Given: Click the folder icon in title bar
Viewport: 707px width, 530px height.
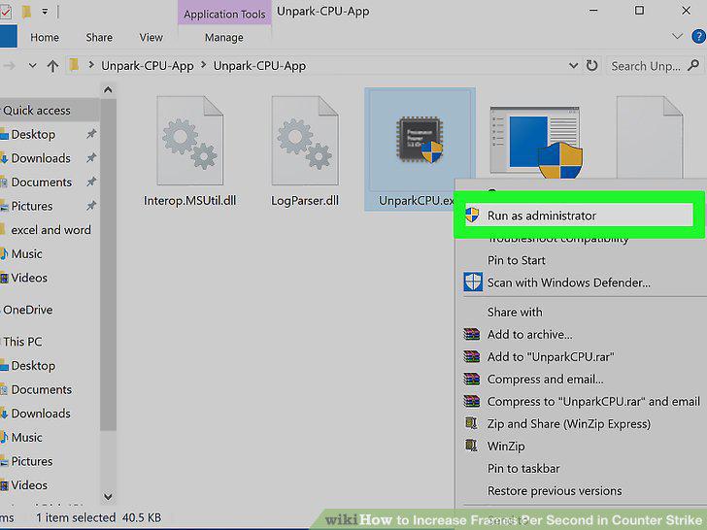Looking at the screenshot, I should 26,12.
